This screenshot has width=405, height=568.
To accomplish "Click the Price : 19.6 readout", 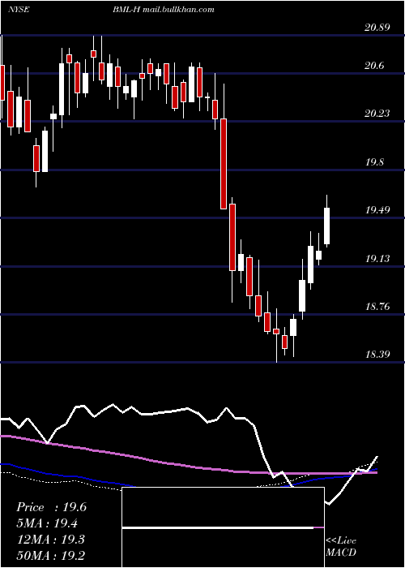I will point(51,507).
